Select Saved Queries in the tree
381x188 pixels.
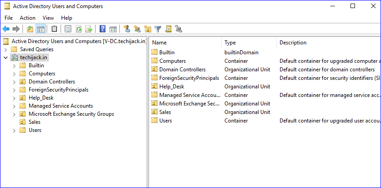tap(37, 49)
